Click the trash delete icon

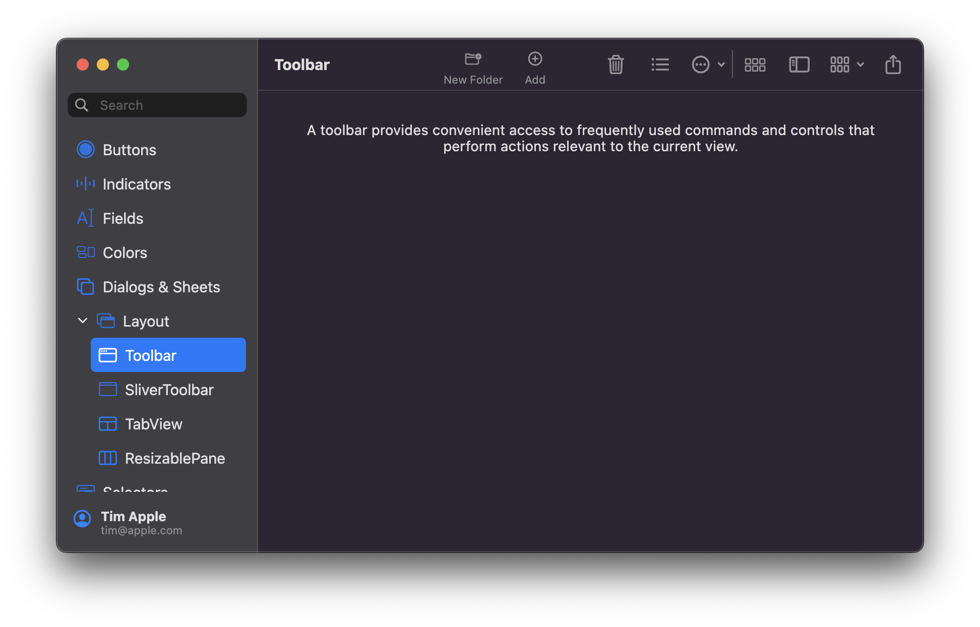pyautogui.click(x=616, y=65)
